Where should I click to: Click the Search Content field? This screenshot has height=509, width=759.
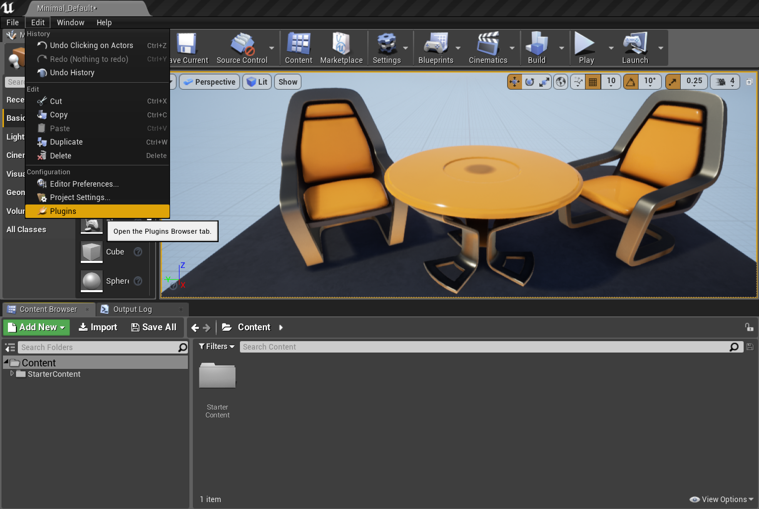[x=491, y=347]
